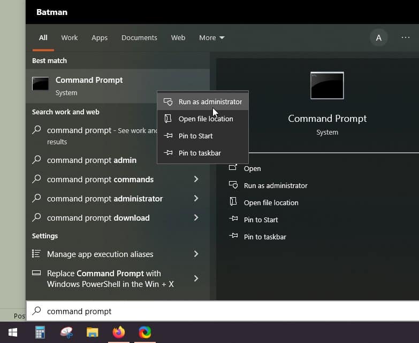Select the All tab
The width and height of the screenshot is (419, 343).
43,37
